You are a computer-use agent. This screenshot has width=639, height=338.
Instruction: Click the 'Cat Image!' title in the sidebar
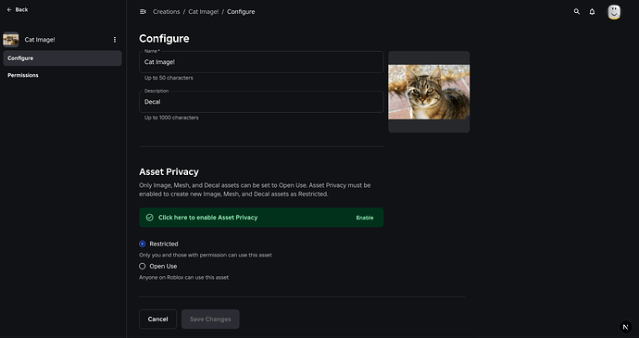40,40
